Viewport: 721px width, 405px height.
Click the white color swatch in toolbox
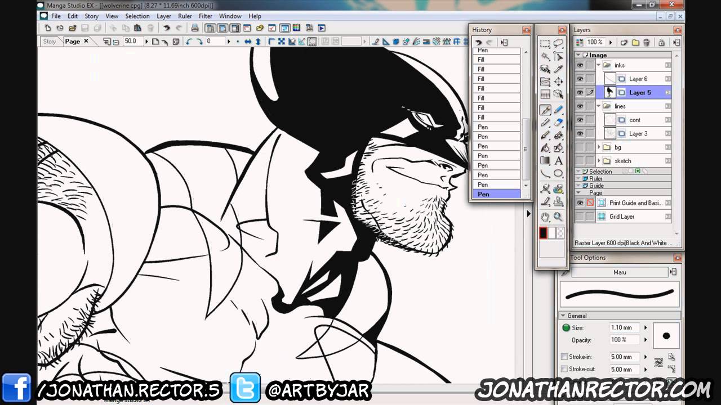coord(551,233)
